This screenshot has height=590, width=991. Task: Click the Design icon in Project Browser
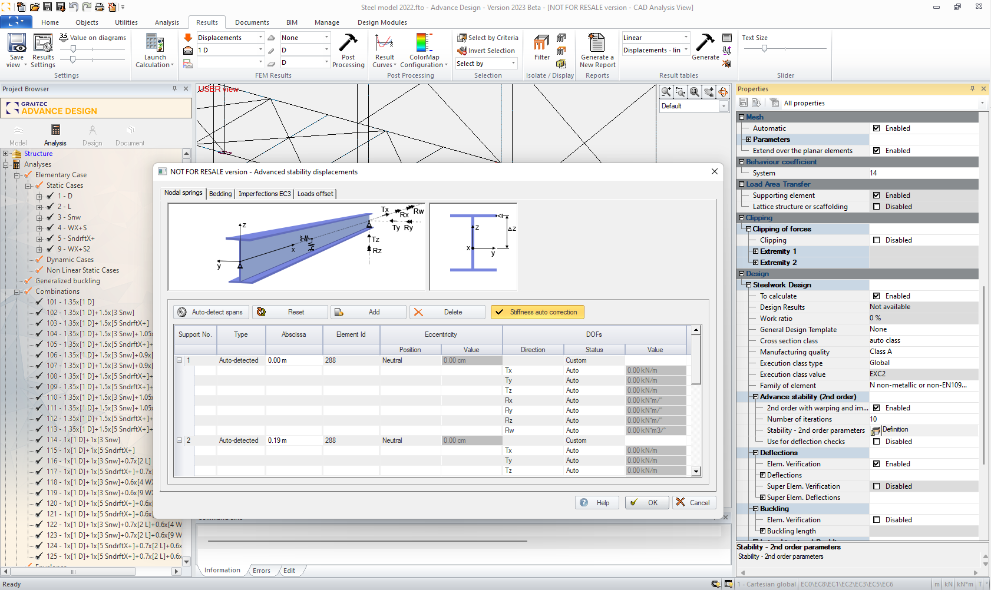93,130
